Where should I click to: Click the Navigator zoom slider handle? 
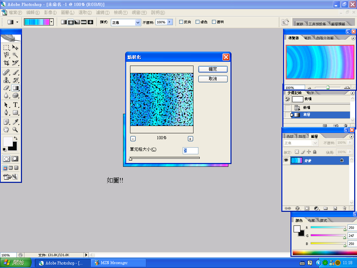328,87
